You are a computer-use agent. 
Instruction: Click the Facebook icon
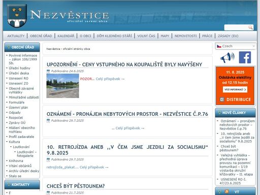pyautogui.click(x=245, y=57)
